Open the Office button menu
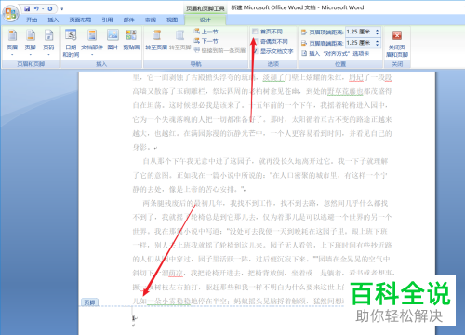This screenshot has height=335, width=465. [11, 13]
